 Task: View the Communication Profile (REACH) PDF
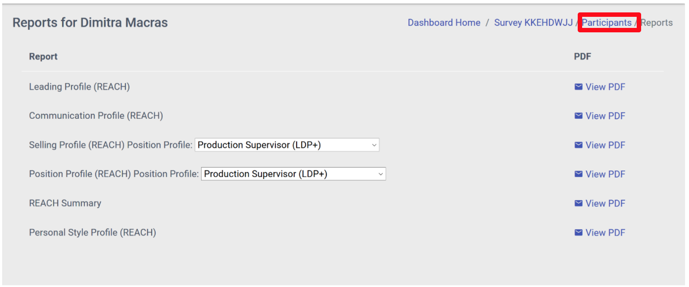click(606, 116)
